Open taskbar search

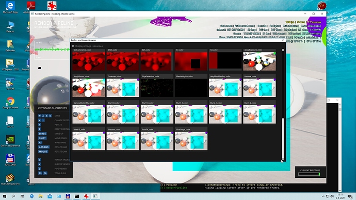click(13, 196)
